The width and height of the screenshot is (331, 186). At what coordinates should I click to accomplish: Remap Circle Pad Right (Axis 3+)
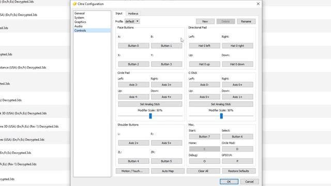click(167, 85)
